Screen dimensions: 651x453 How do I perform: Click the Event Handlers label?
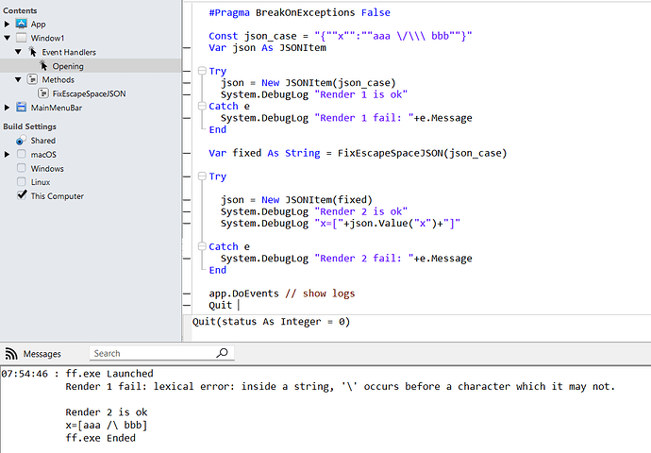[x=69, y=52]
